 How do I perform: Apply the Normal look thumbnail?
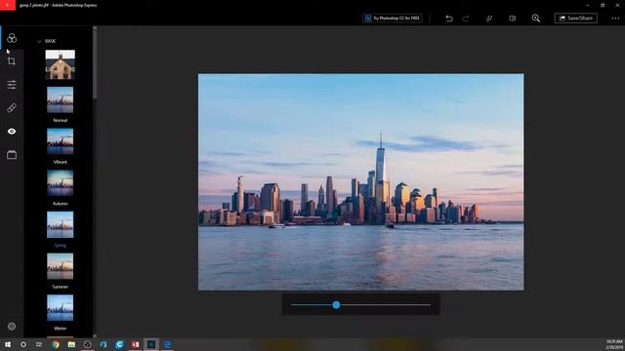[x=61, y=99]
